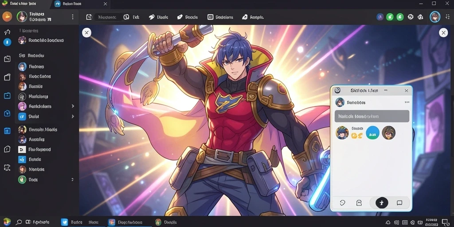Click the bookmark-like icon at floating panel bottom
The width and height of the screenshot is (454, 227).
pyautogui.click(x=359, y=203)
